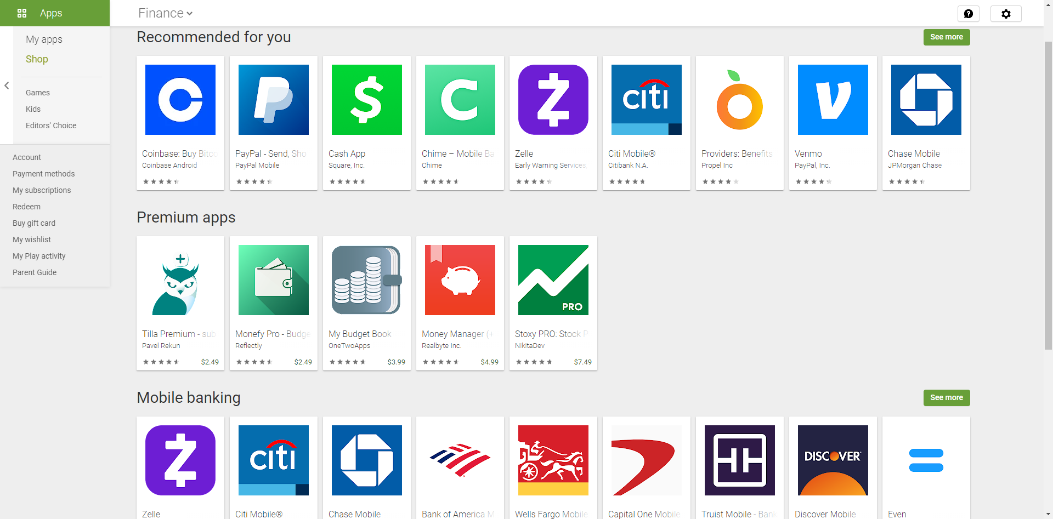Select the Chase Mobile icon under Mobile banking
1053x519 pixels.
(366, 460)
